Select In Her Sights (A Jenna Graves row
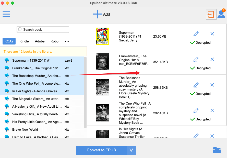This screenshot has height=158, width=227. tap(42, 91)
